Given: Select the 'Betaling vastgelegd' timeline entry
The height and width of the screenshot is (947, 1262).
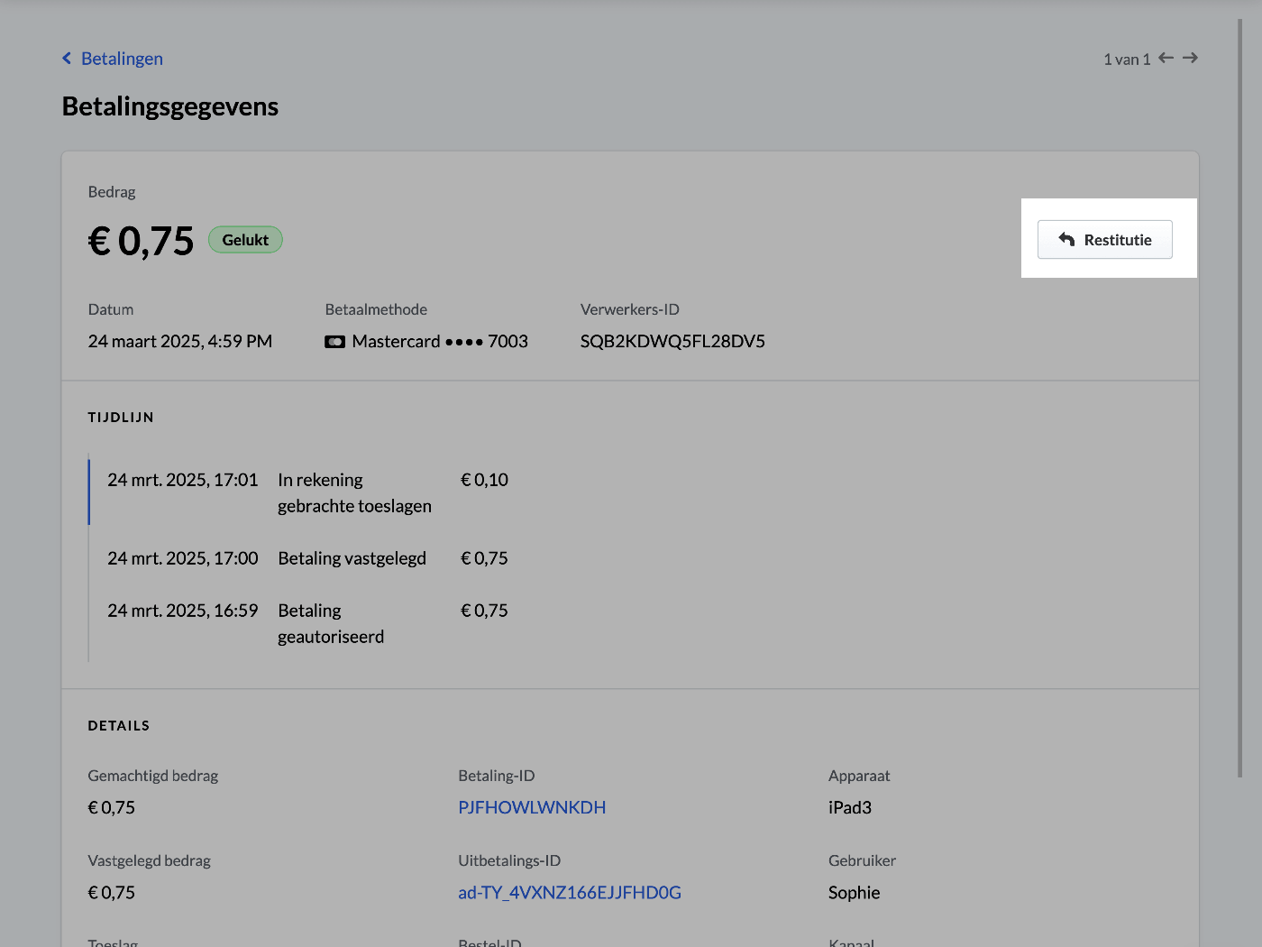Looking at the screenshot, I should coord(308,558).
